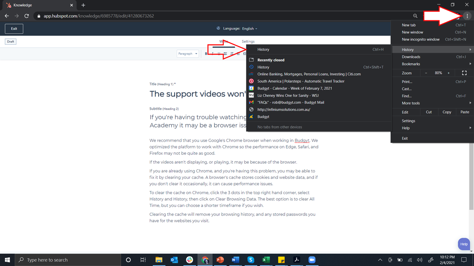Expand the History submenu in Chrome menu
The height and width of the screenshot is (266, 474).
(432, 50)
